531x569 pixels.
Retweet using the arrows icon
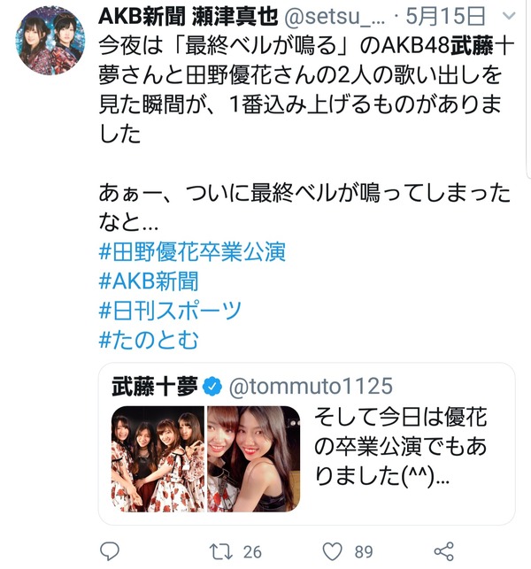pos(221,551)
